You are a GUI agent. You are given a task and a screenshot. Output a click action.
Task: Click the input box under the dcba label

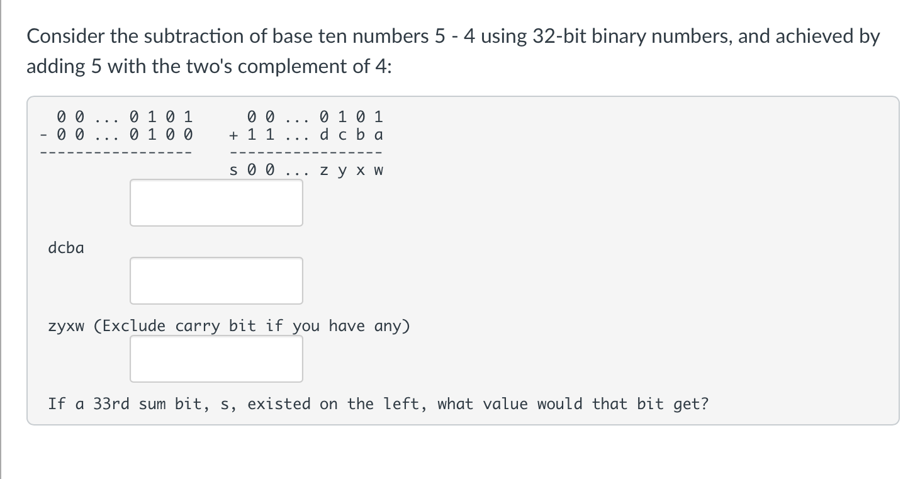click(216, 280)
